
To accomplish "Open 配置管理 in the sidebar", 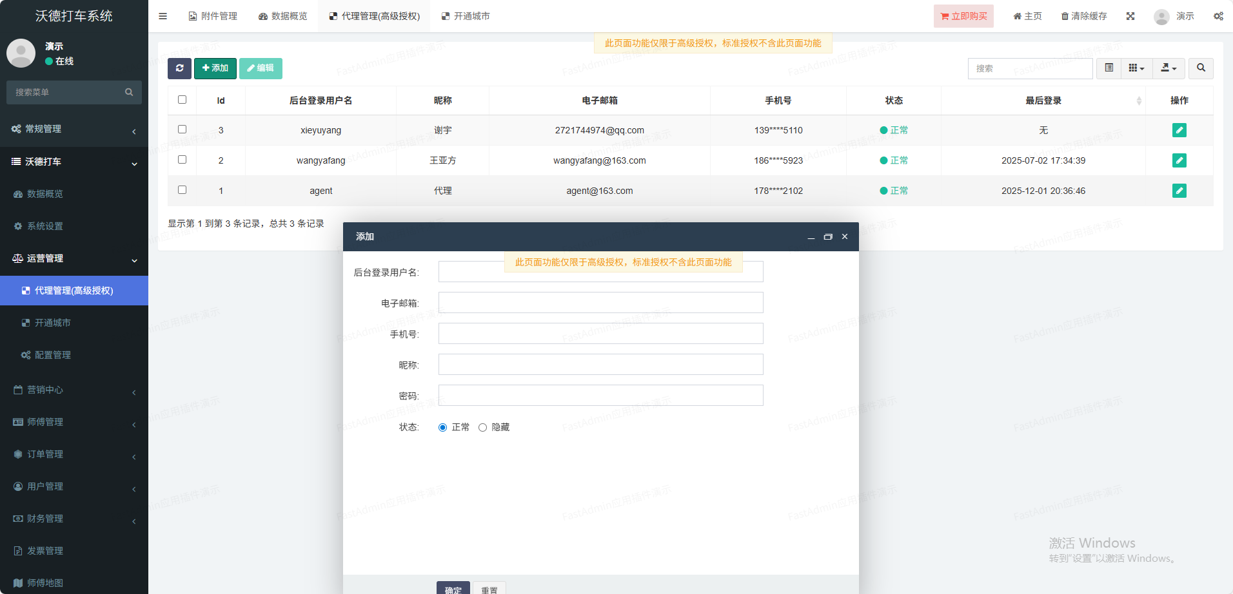I will (x=53, y=355).
